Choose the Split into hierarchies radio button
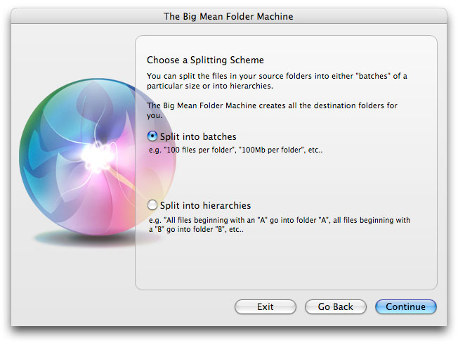The height and width of the screenshot is (343, 458). [x=152, y=205]
